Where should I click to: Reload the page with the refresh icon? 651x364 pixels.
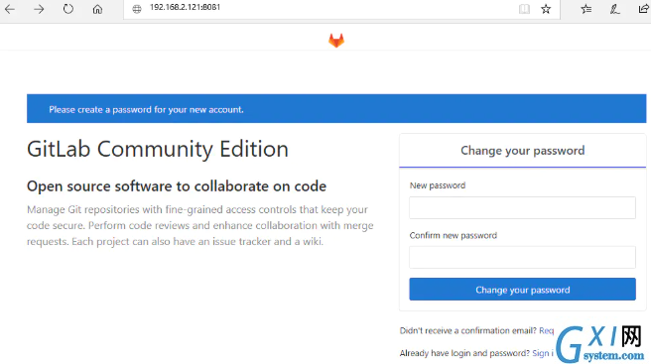[x=68, y=9]
